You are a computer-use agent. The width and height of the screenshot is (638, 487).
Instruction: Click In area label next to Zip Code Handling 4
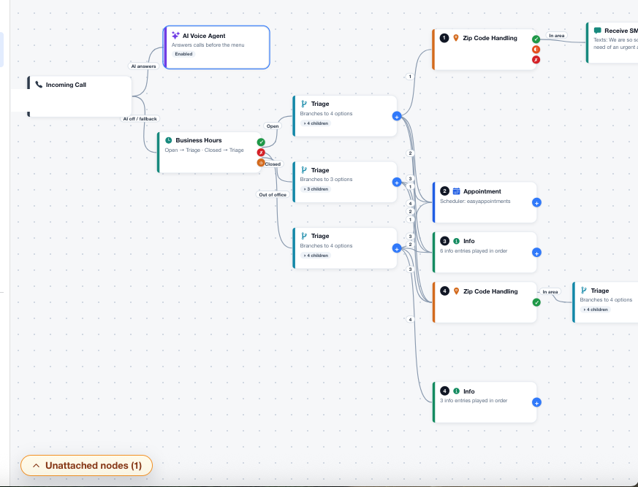click(x=550, y=291)
